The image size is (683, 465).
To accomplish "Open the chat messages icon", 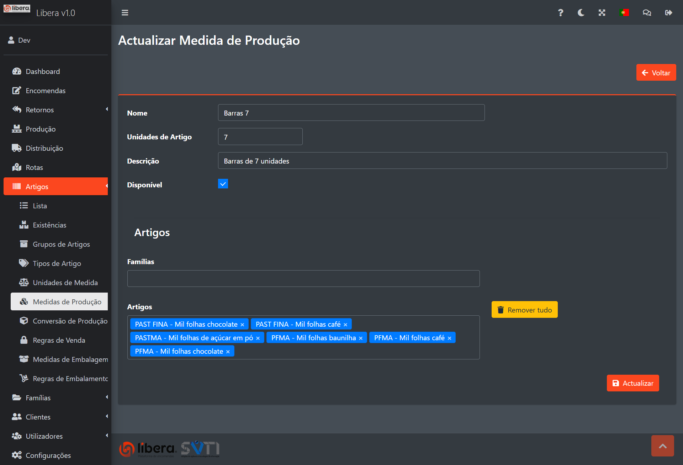I will point(647,13).
